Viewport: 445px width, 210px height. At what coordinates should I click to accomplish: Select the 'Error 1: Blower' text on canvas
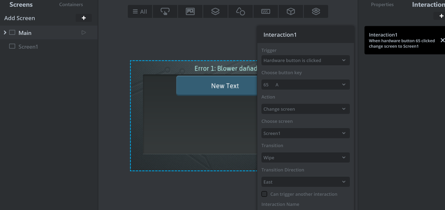click(x=226, y=69)
